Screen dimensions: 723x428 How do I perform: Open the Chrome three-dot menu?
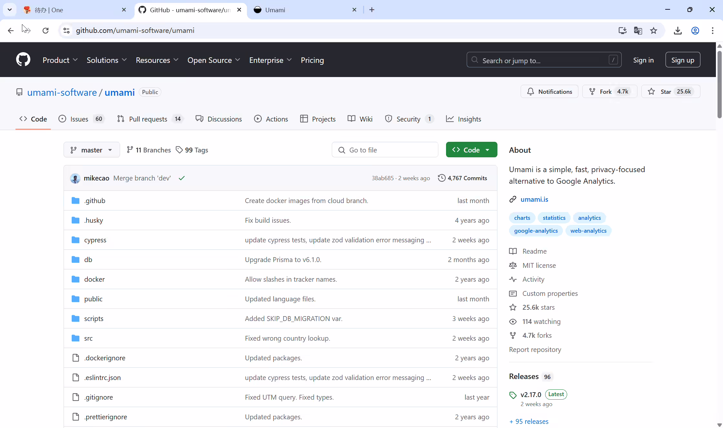tap(713, 30)
